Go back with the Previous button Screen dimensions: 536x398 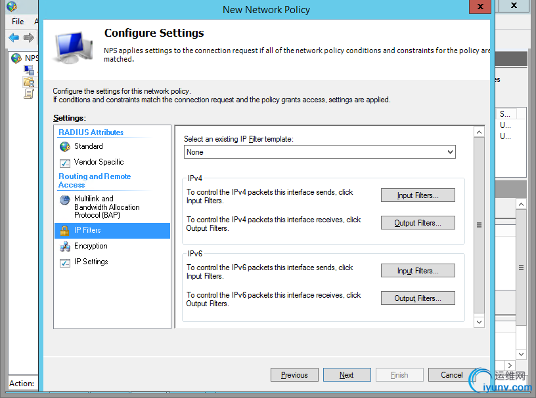pos(294,375)
